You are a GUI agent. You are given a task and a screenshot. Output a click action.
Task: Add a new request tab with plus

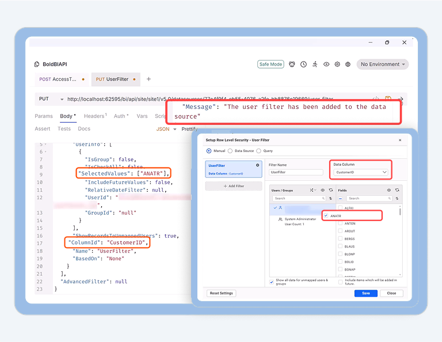tap(148, 79)
